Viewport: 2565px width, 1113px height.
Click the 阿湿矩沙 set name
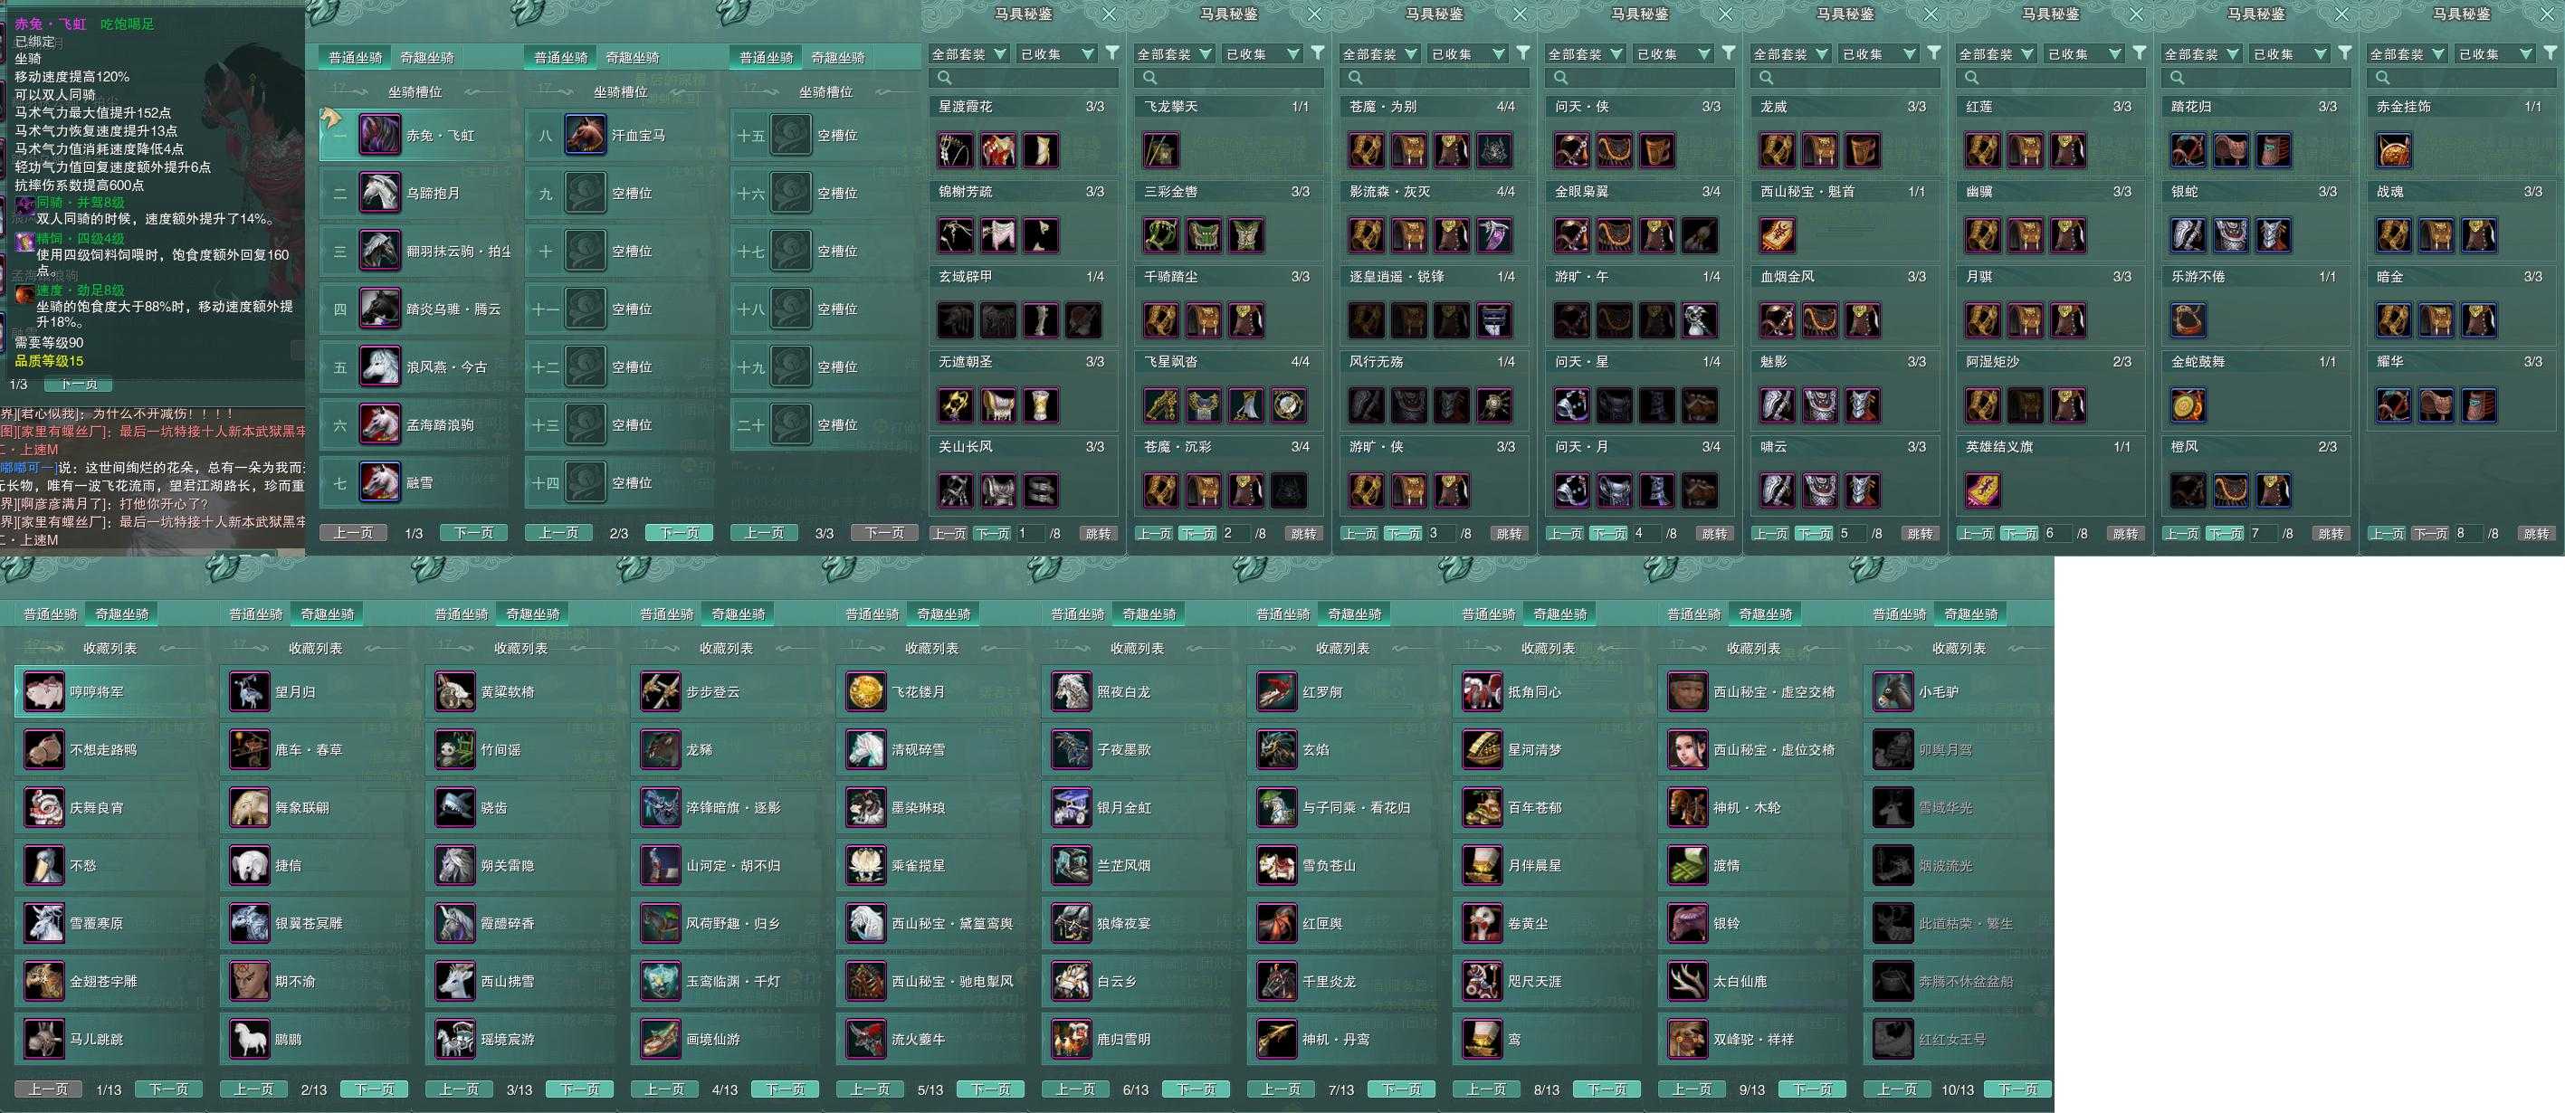click(1994, 361)
